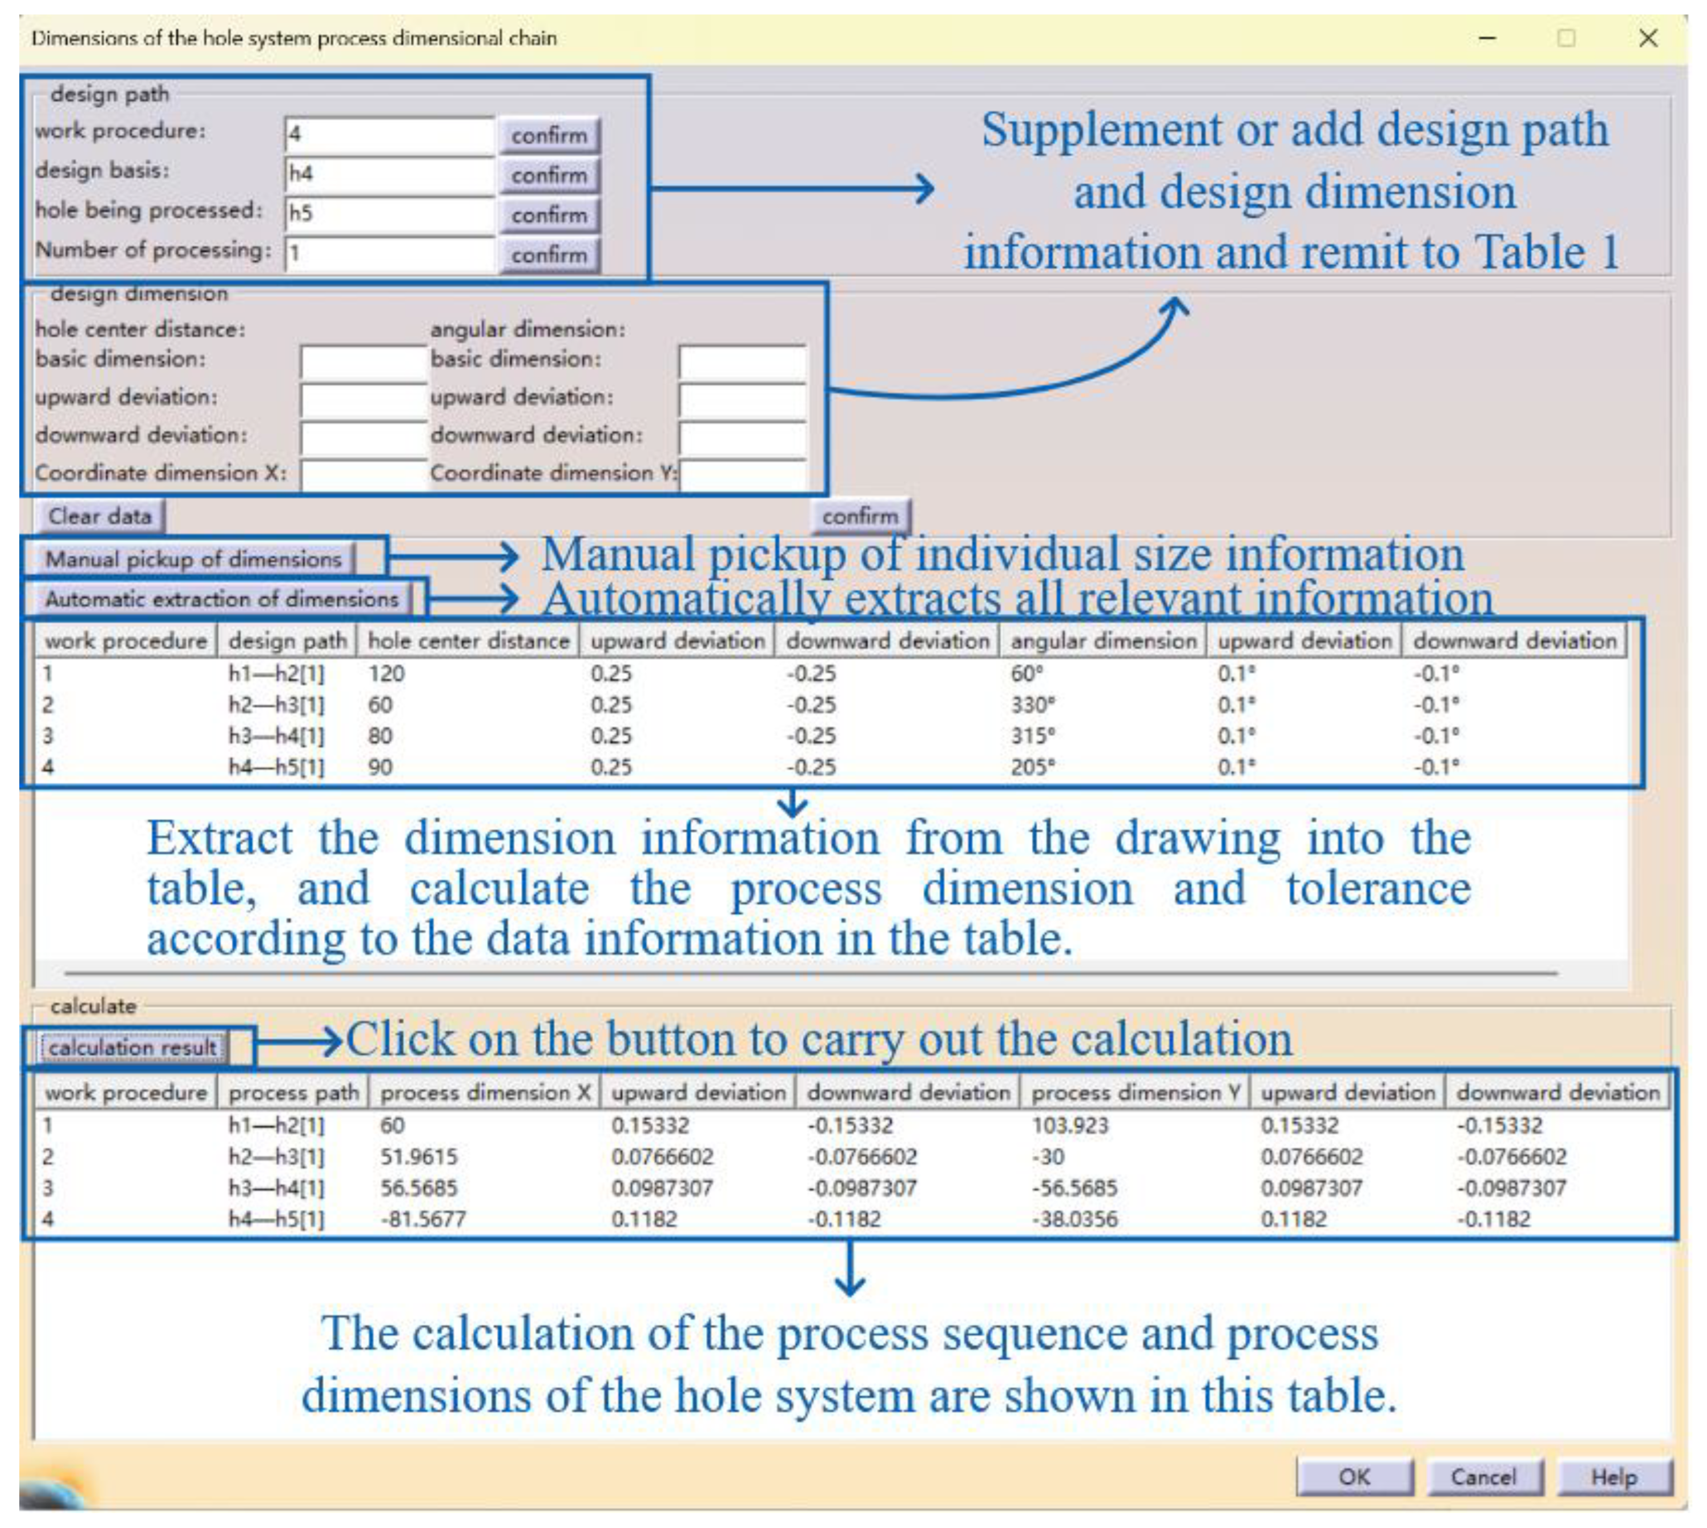Click the Coordinate dimension X field
The height and width of the screenshot is (1528, 1707).
coord(364,475)
